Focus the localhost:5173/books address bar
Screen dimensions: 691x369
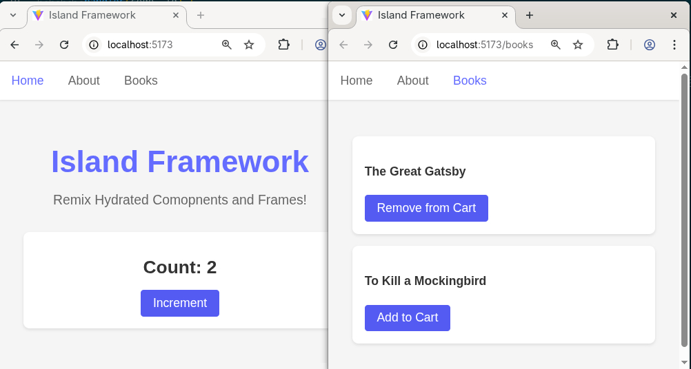[x=485, y=45]
